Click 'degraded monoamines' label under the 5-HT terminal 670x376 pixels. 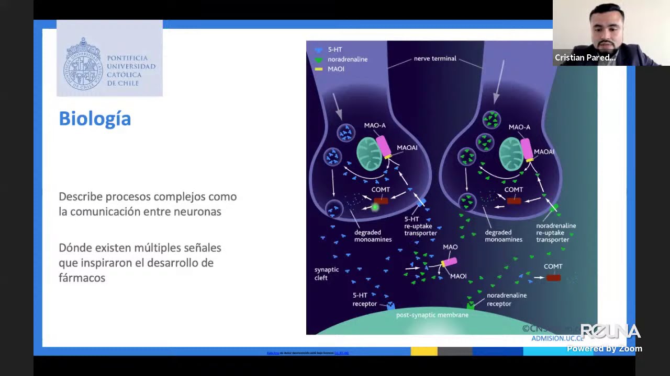(x=373, y=236)
